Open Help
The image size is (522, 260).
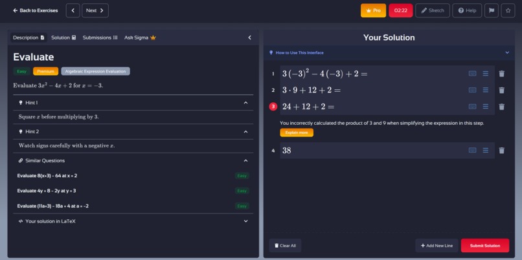click(467, 10)
